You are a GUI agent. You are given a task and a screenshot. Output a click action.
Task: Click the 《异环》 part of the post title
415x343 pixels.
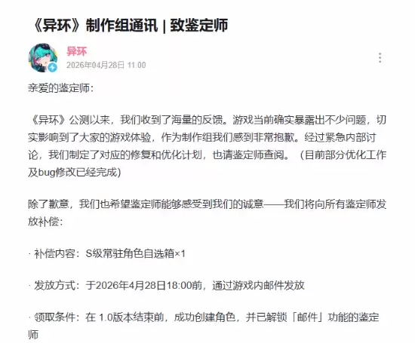click(x=57, y=26)
